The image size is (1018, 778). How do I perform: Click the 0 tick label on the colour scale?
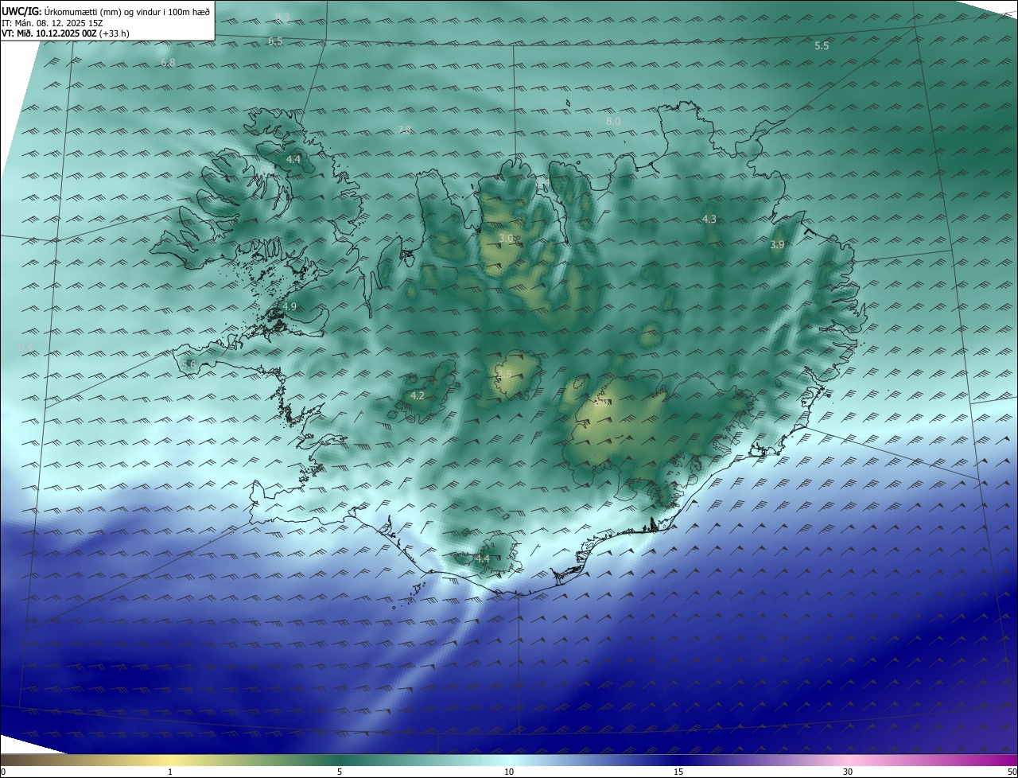[x=3, y=772]
